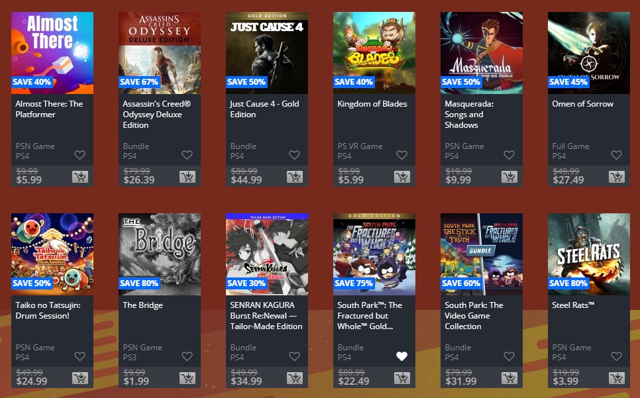The height and width of the screenshot is (398, 640).
Task: Add Assassin's Creed Odyssey Deluxe to cart
Action: [187, 177]
